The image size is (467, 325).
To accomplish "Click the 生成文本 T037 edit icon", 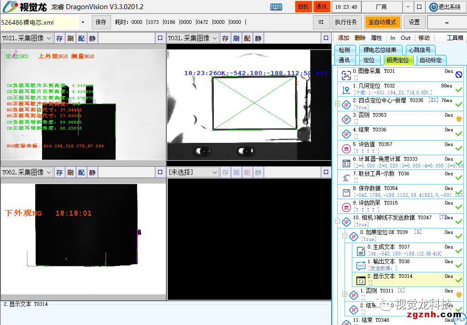I will pos(361,250).
